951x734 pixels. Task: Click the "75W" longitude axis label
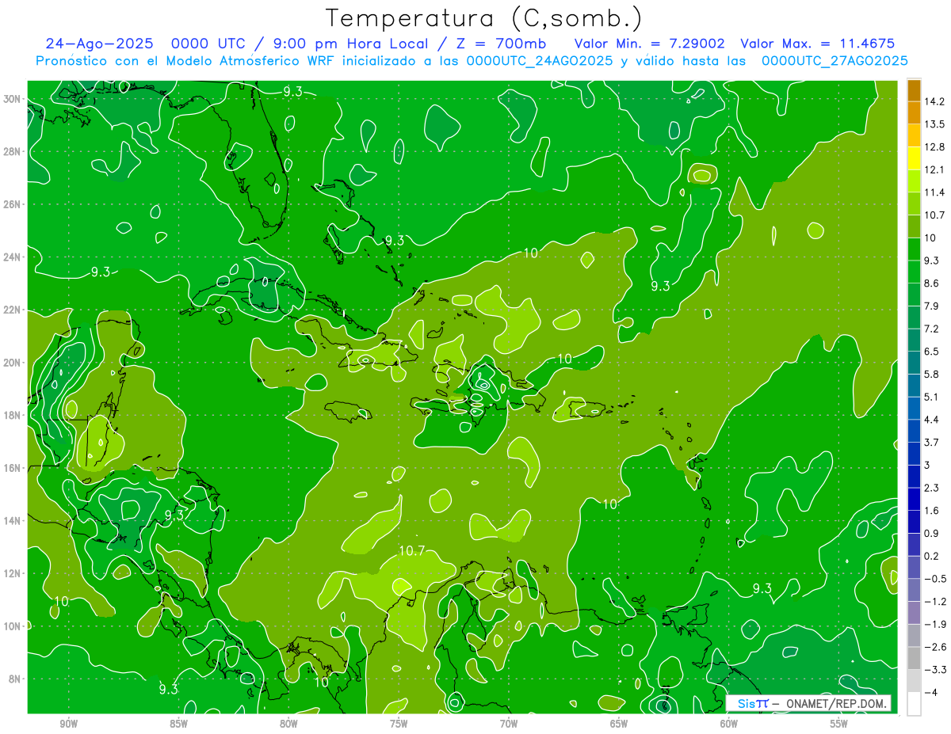coord(399,724)
